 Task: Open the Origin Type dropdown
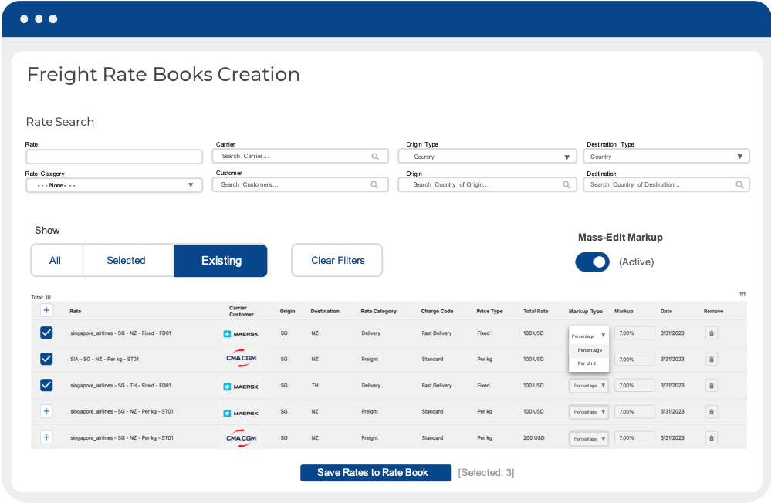point(487,157)
